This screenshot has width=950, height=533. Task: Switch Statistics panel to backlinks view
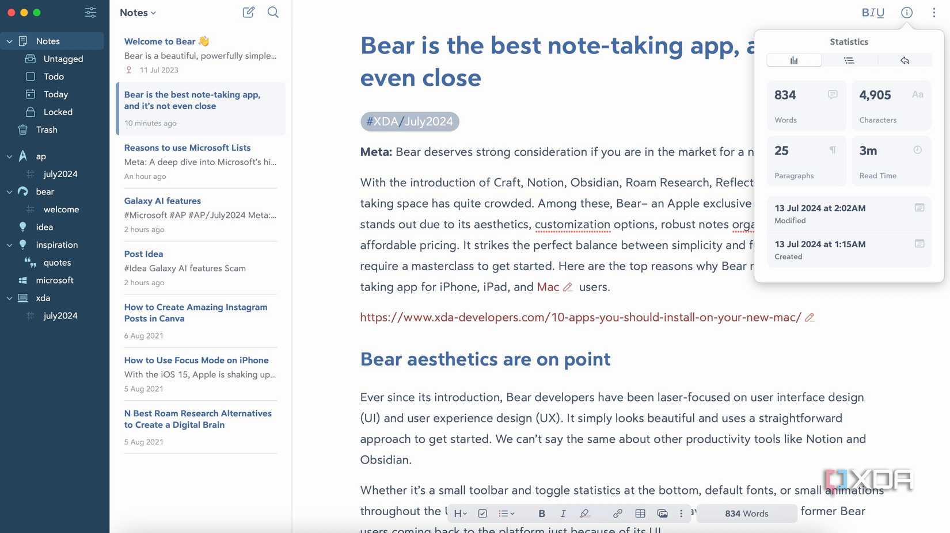905,60
